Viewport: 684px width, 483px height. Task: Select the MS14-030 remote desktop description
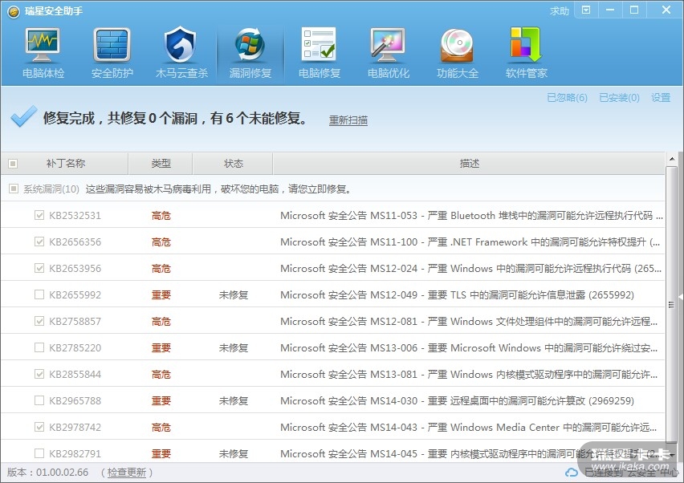[x=457, y=401]
